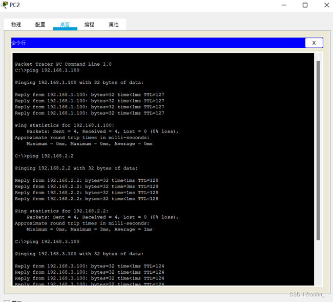
Task: Click the reply line showing time=1ms TTL=128
Action: 87,193
